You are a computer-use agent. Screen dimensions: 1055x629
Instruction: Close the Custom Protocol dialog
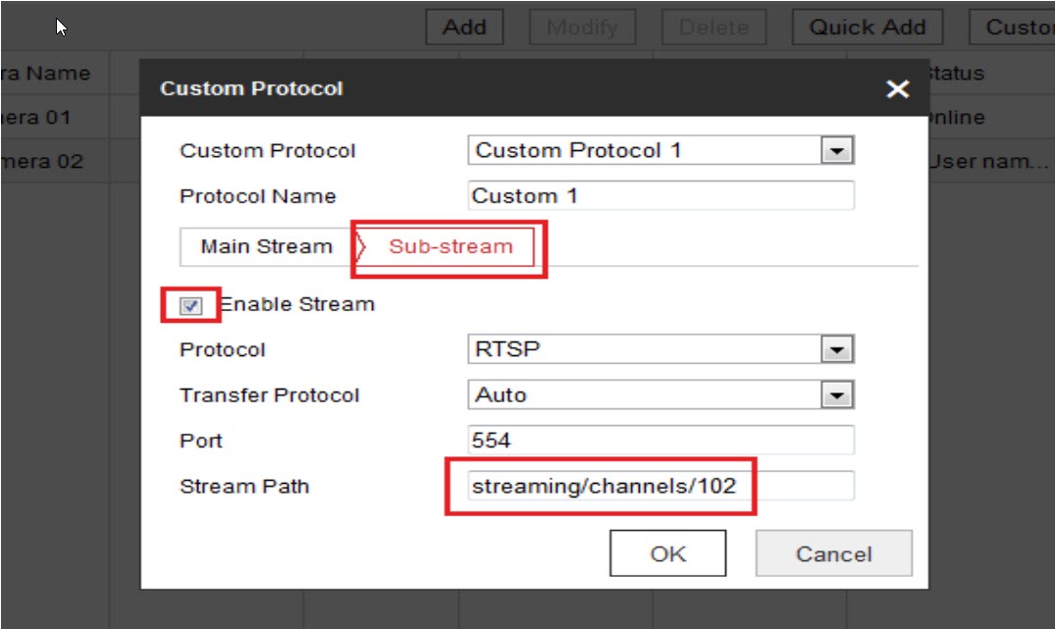(x=897, y=89)
